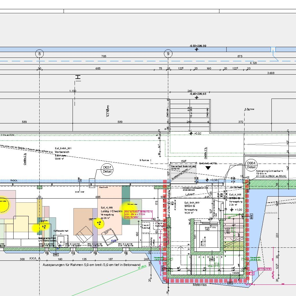Select the magenta Nische BxHxT annotation box
The width and height of the screenshot is (296, 296).
click(138, 214)
